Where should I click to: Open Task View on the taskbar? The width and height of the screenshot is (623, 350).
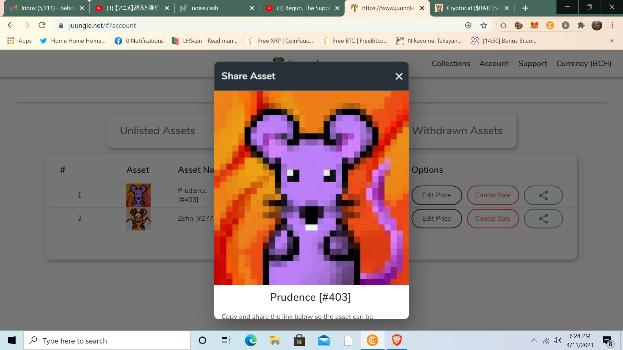(226, 340)
